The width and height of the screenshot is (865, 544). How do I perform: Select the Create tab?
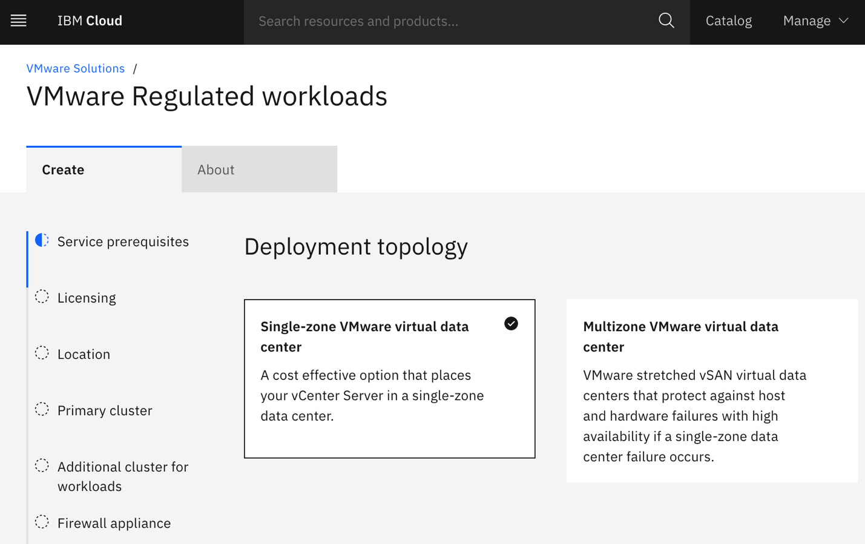tap(104, 169)
